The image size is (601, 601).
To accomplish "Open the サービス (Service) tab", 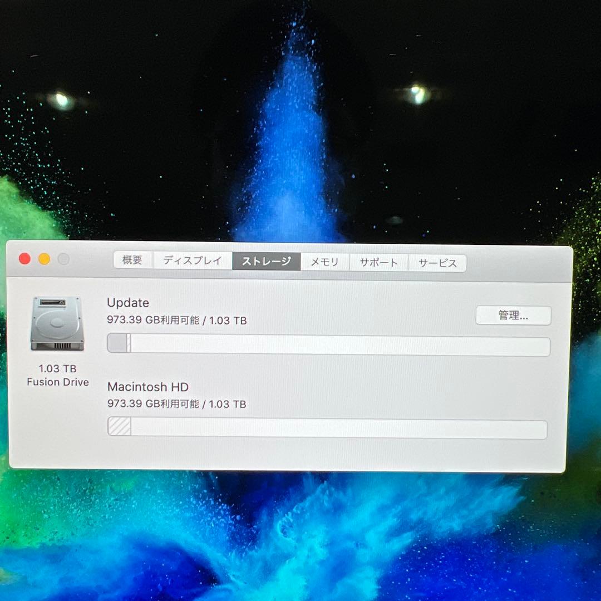I will coord(437,262).
